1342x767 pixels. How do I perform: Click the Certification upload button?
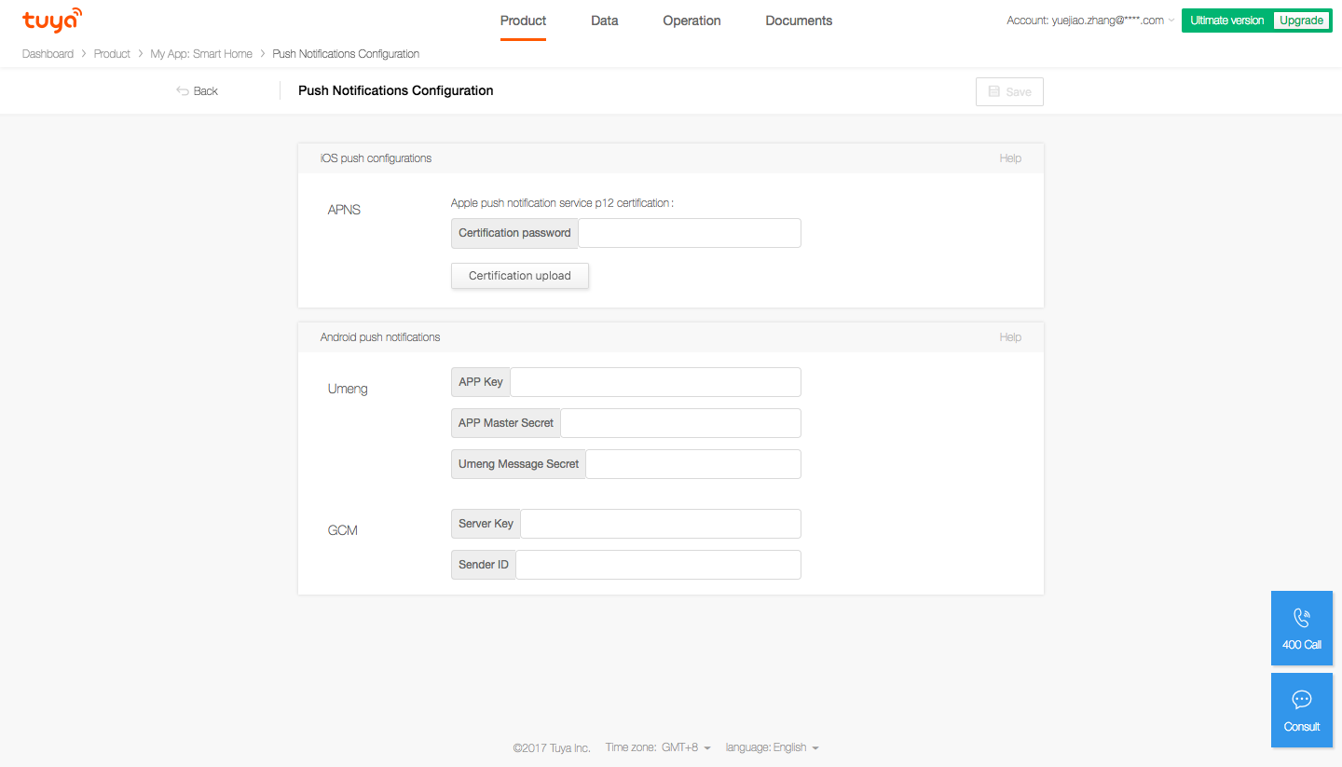click(x=520, y=276)
